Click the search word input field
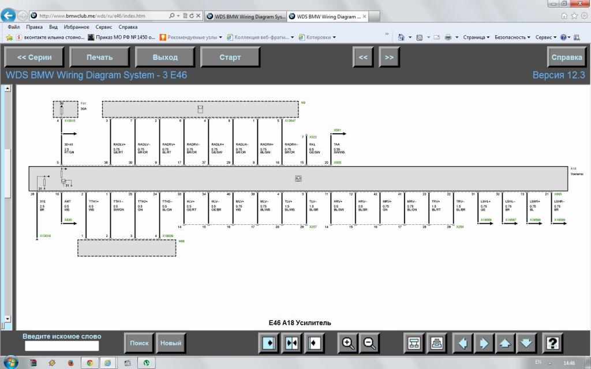This screenshot has height=369, width=591. [62, 346]
